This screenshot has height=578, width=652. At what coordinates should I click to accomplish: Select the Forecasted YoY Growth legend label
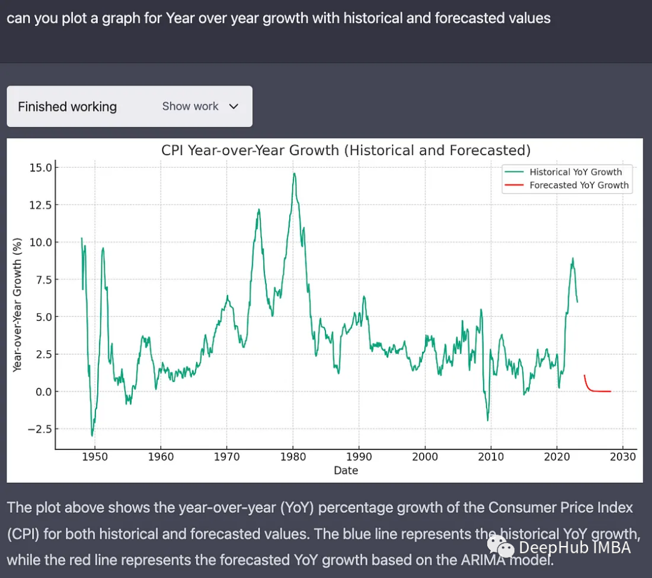(x=579, y=185)
